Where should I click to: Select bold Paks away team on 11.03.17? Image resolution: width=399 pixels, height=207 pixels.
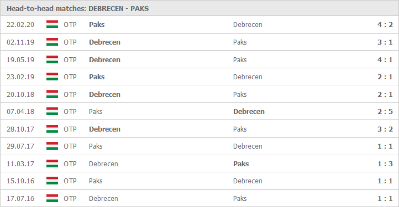241,164
